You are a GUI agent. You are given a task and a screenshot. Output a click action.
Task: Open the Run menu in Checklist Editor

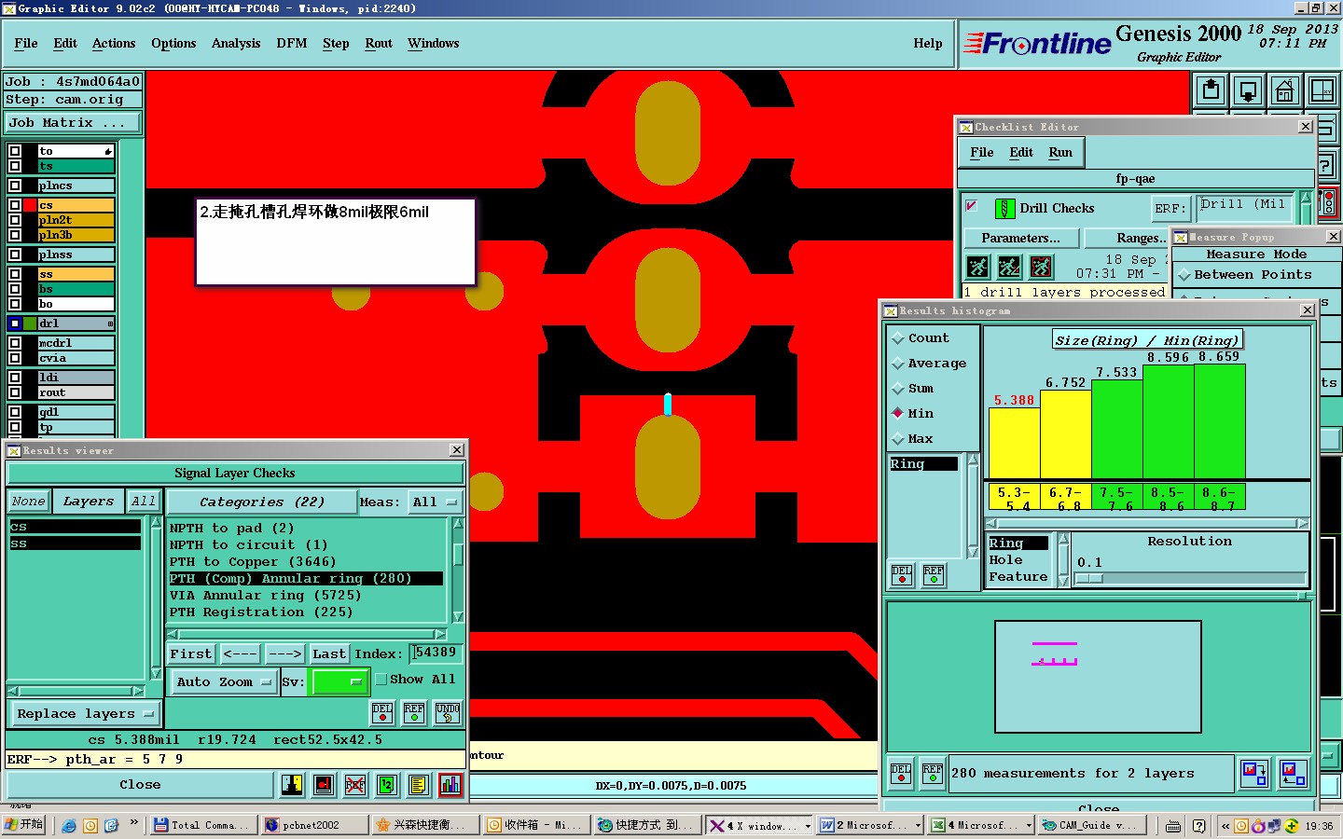coord(1060,153)
